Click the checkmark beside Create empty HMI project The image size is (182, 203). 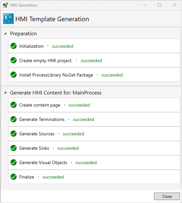tap(14, 60)
